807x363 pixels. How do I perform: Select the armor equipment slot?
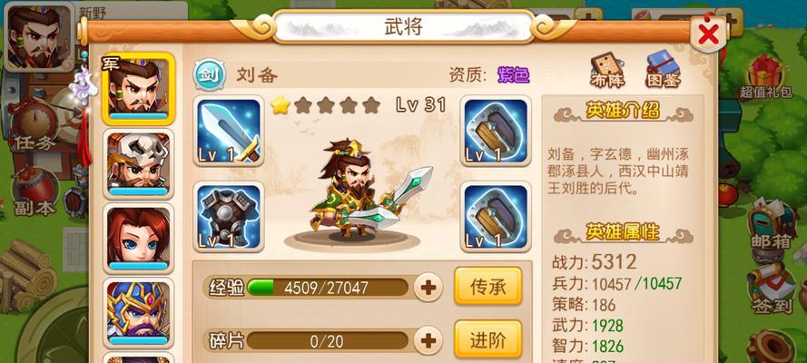(x=229, y=217)
